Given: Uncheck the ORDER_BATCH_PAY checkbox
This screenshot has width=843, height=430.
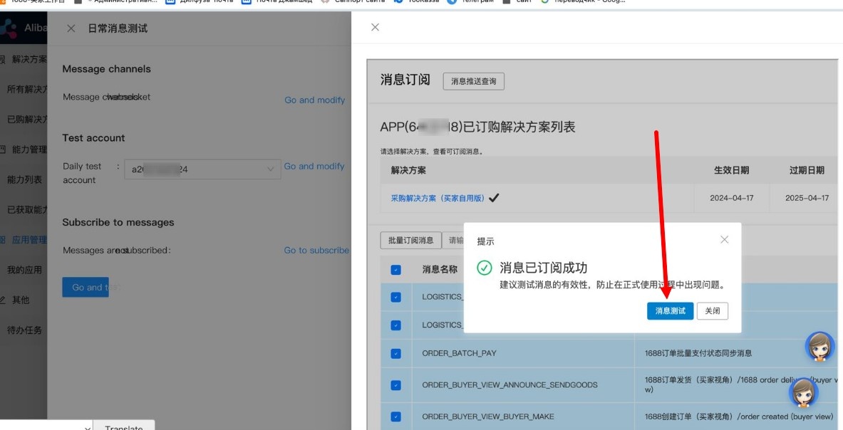Looking at the screenshot, I should click(x=396, y=353).
